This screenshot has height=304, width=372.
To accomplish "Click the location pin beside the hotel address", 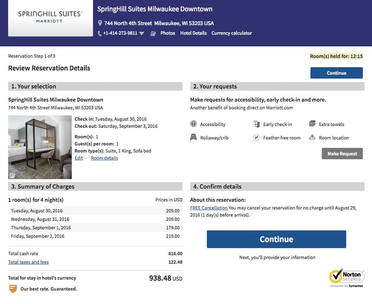I will (100, 23).
